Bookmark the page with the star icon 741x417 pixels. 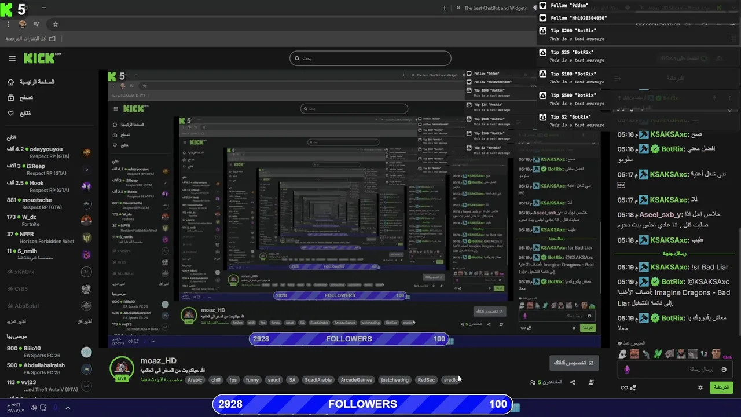pyautogui.click(x=56, y=24)
